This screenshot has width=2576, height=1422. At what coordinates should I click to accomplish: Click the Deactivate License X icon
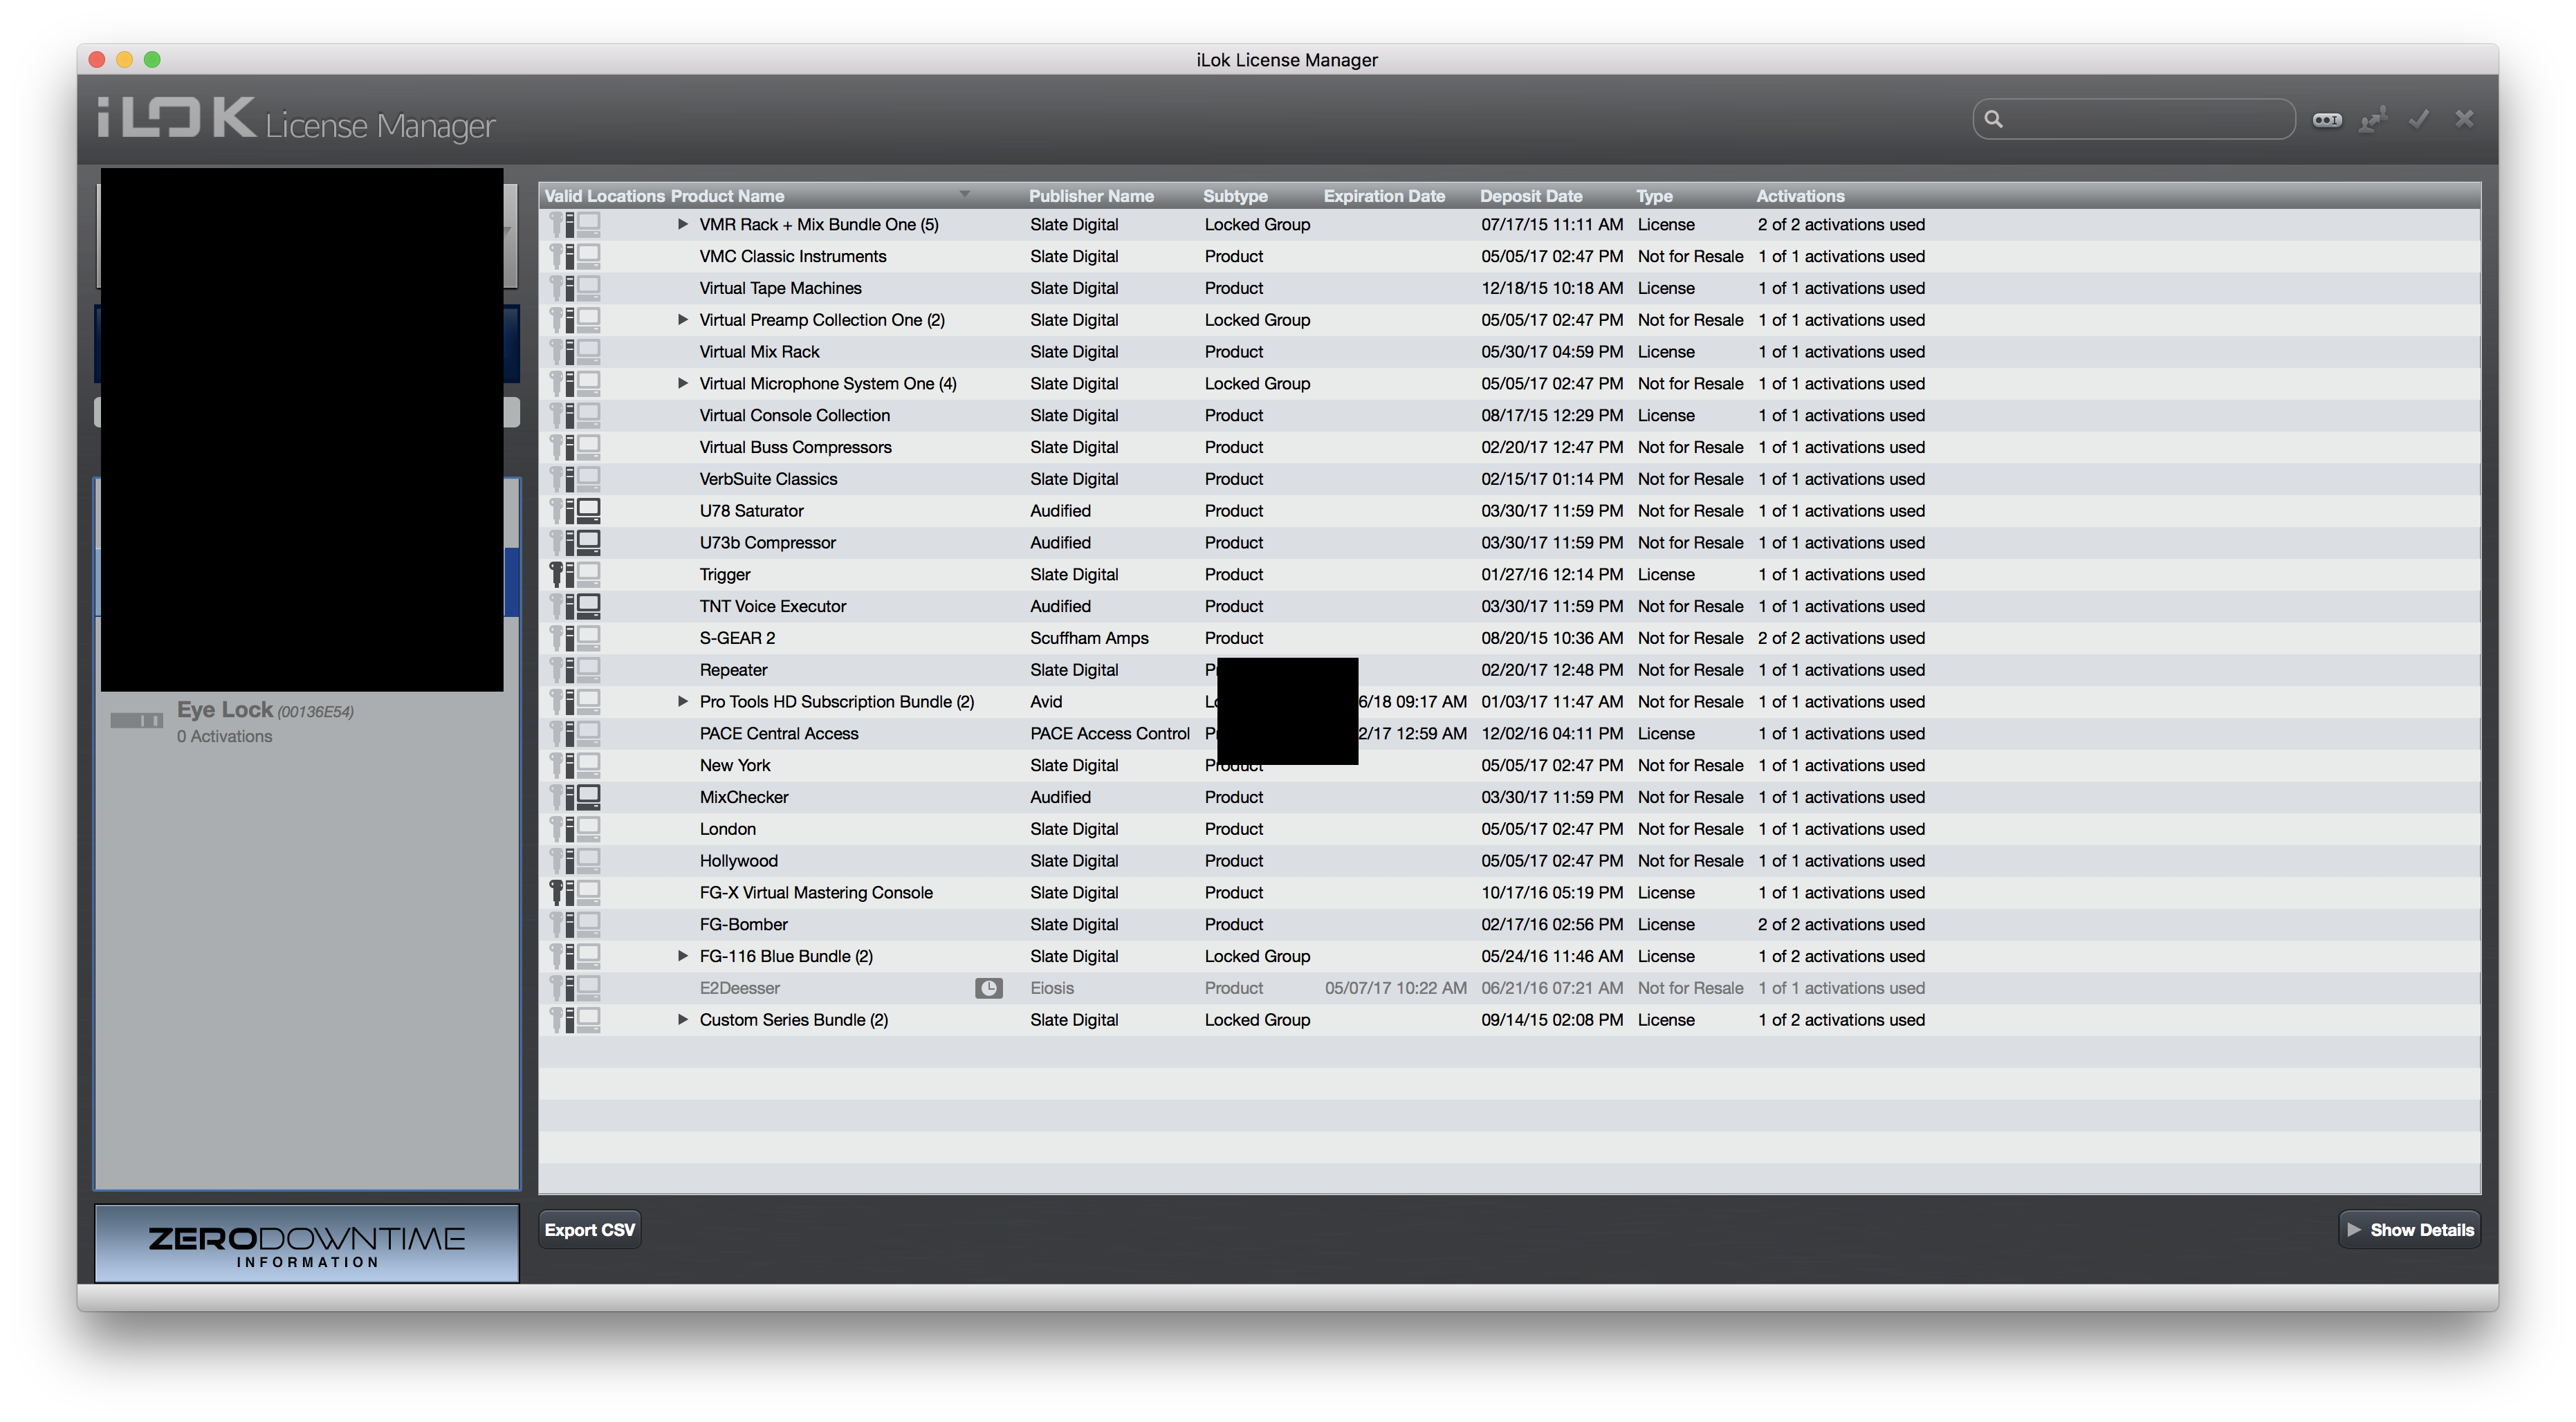click(2465, 119)
